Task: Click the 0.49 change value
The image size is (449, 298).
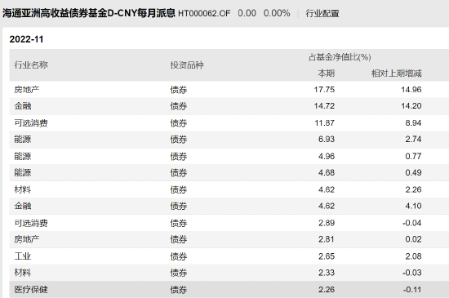Action: coord(413,172)
